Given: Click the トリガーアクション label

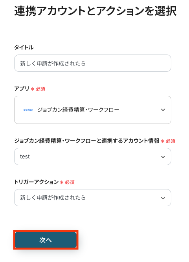Looking at the screenshot, I should tap(36, 182).
